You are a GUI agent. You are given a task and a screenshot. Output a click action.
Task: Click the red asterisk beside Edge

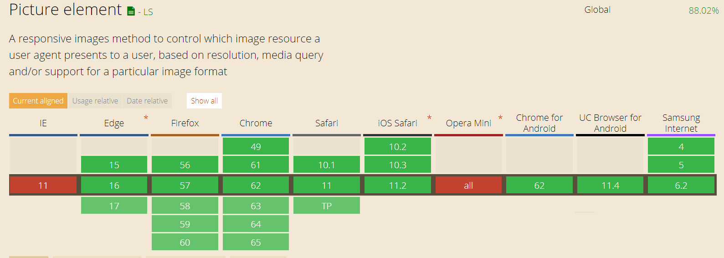click(146, 118)
